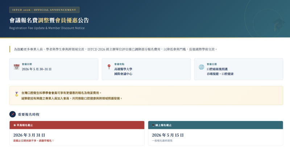Click the alarm icon in 早鳥報名截止 header
This screenshot has height=147, width=290.
click(15, 125)
